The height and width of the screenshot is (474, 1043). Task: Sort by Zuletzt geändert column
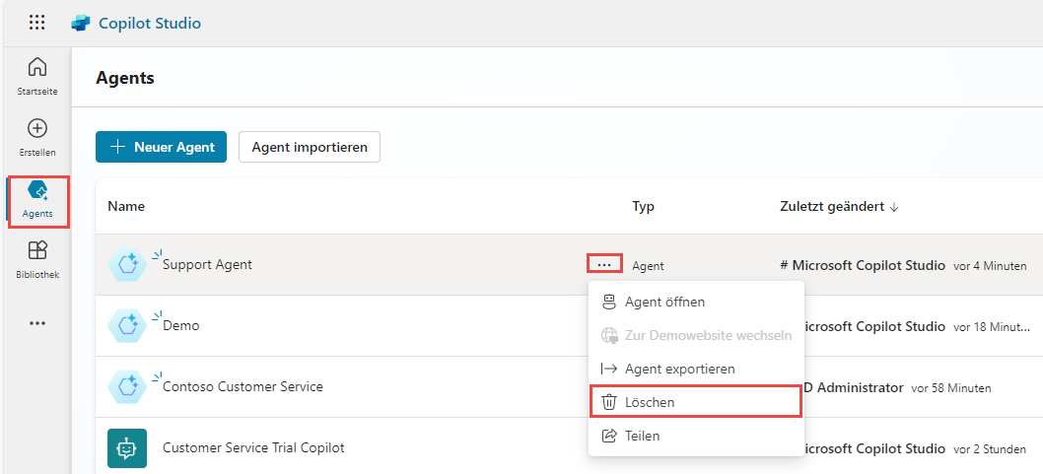point(839,207)
